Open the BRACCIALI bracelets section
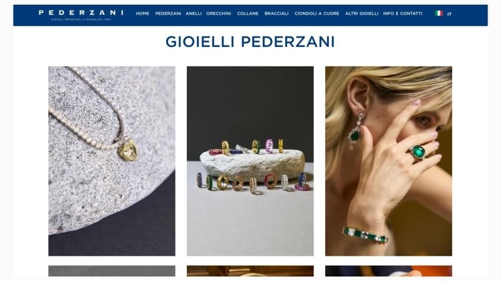 (276, 14)
